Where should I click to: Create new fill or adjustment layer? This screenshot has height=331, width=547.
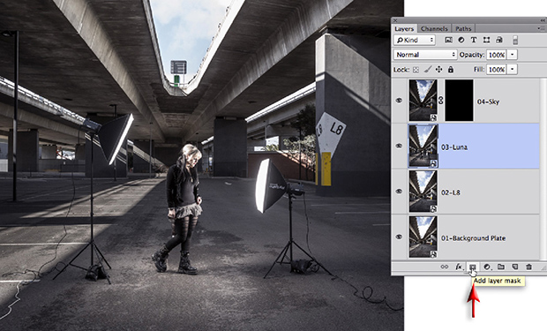[x=487, y=267]
